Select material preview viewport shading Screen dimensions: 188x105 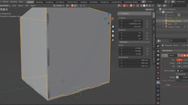[x=147, y=6]
